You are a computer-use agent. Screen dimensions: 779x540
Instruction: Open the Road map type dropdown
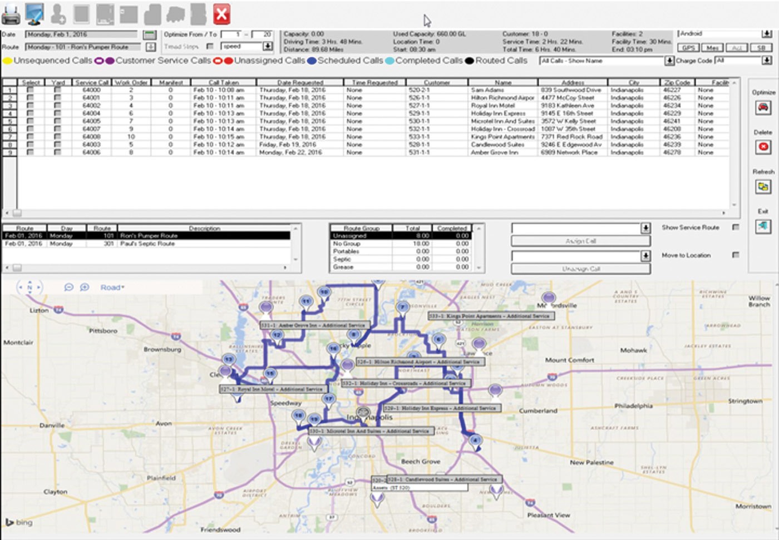coord(112,288)
